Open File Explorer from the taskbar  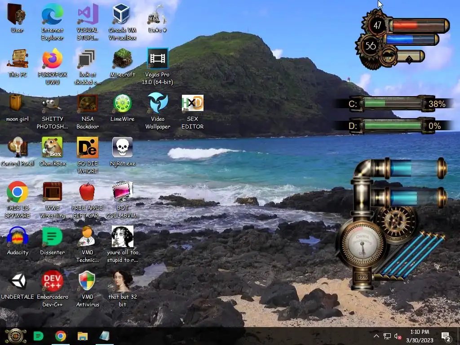(x=83, y=336)
